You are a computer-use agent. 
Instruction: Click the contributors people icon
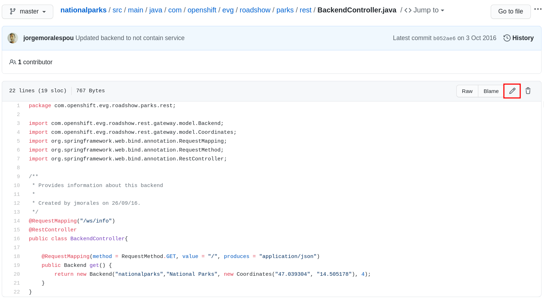13,62
